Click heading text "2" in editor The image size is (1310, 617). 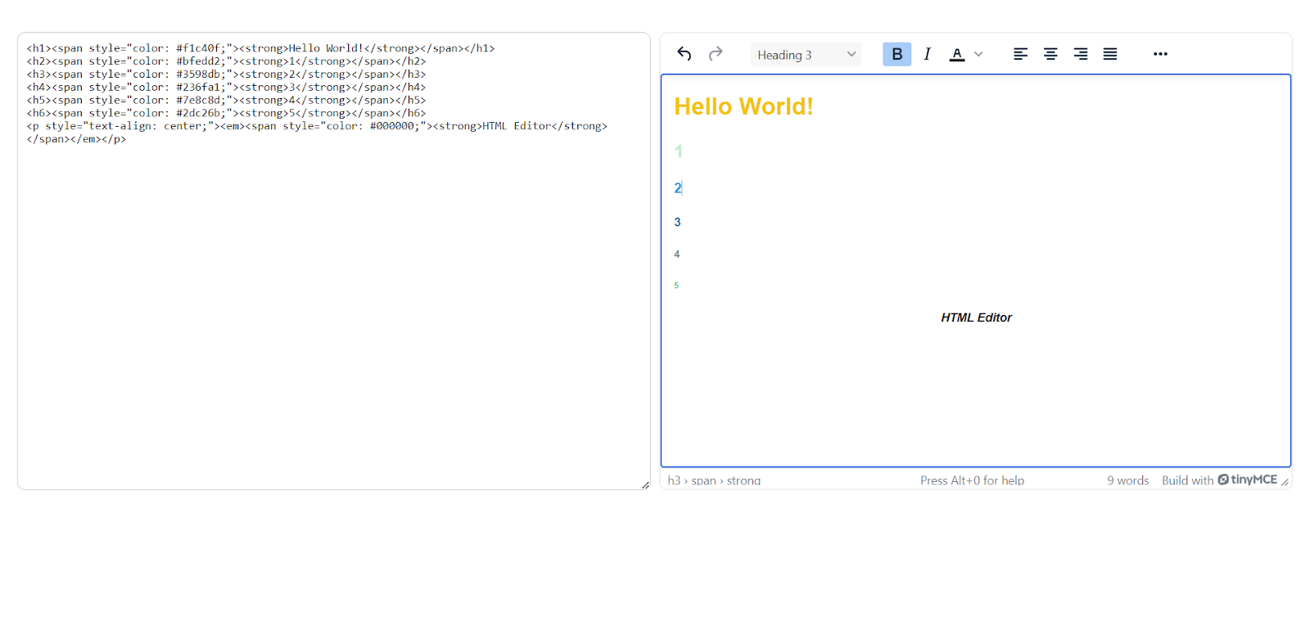tap(678, 188)
